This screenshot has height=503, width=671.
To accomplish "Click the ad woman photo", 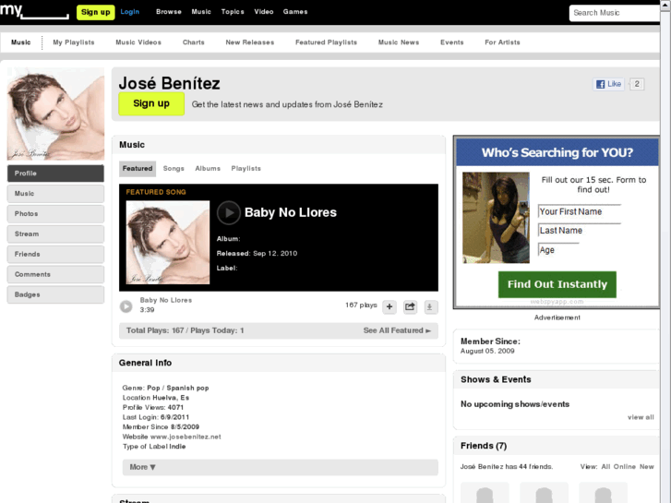I will coord(496,218).
